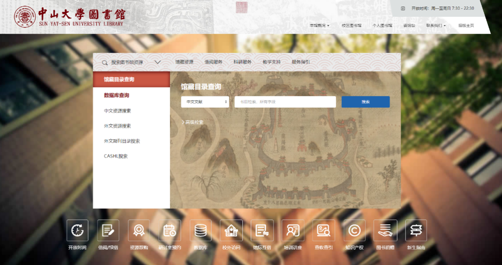Go to 个人图书馆 in top navigation

tap(382, 26)
